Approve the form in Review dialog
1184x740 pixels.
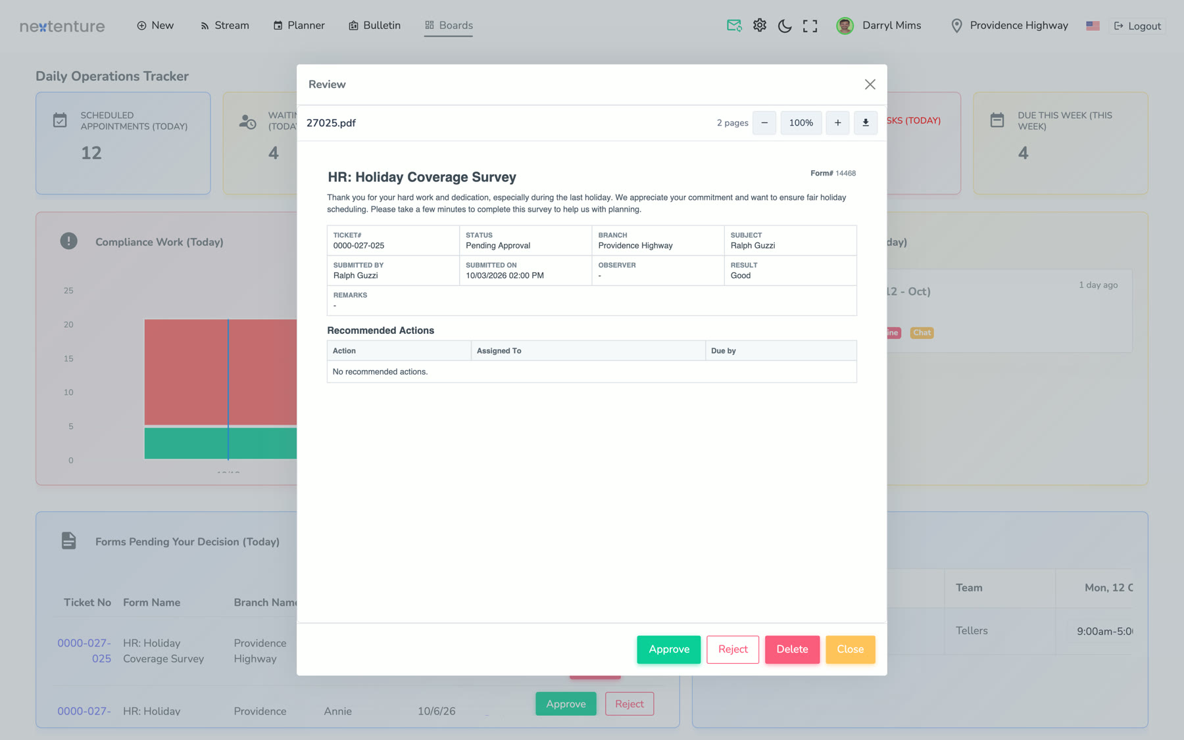669,649
